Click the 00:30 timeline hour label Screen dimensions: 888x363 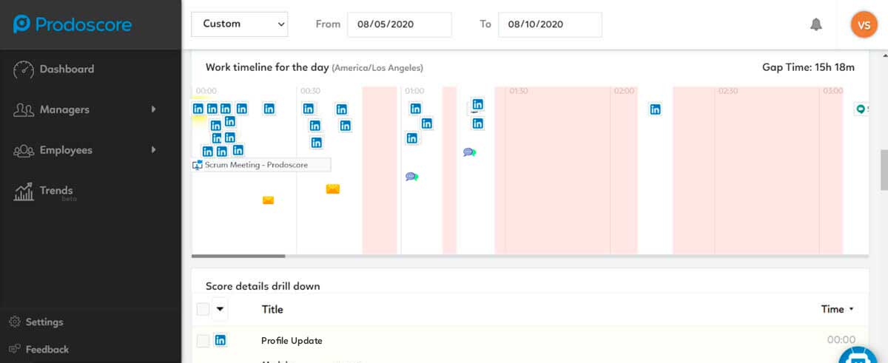tap(311, 91)
